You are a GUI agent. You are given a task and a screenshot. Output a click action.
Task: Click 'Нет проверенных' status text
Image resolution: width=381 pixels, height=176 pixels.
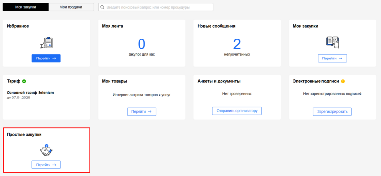pos(237,94)
